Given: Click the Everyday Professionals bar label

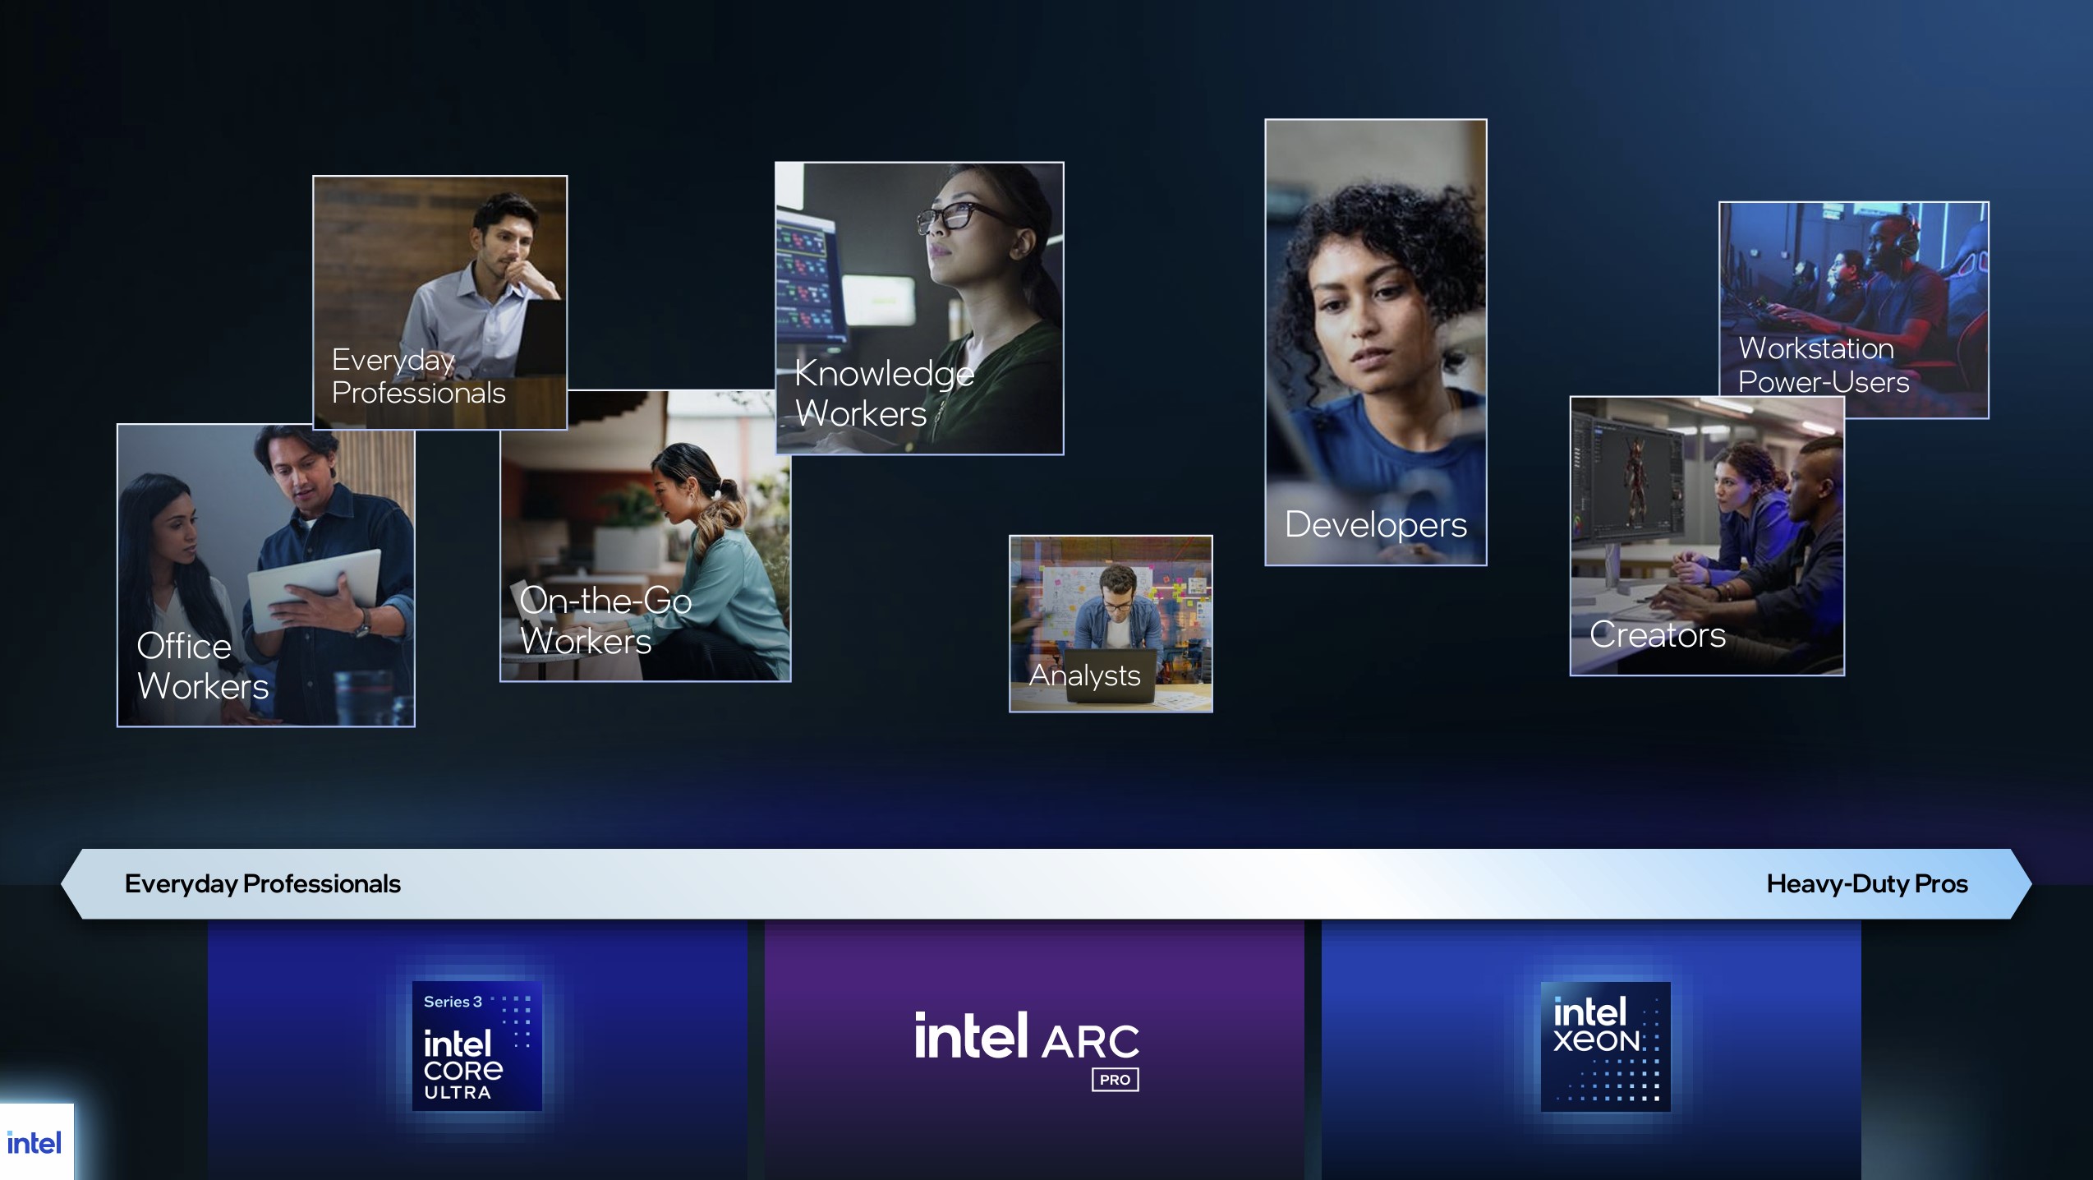Looking at the screenshot, I should click(263, 883).
